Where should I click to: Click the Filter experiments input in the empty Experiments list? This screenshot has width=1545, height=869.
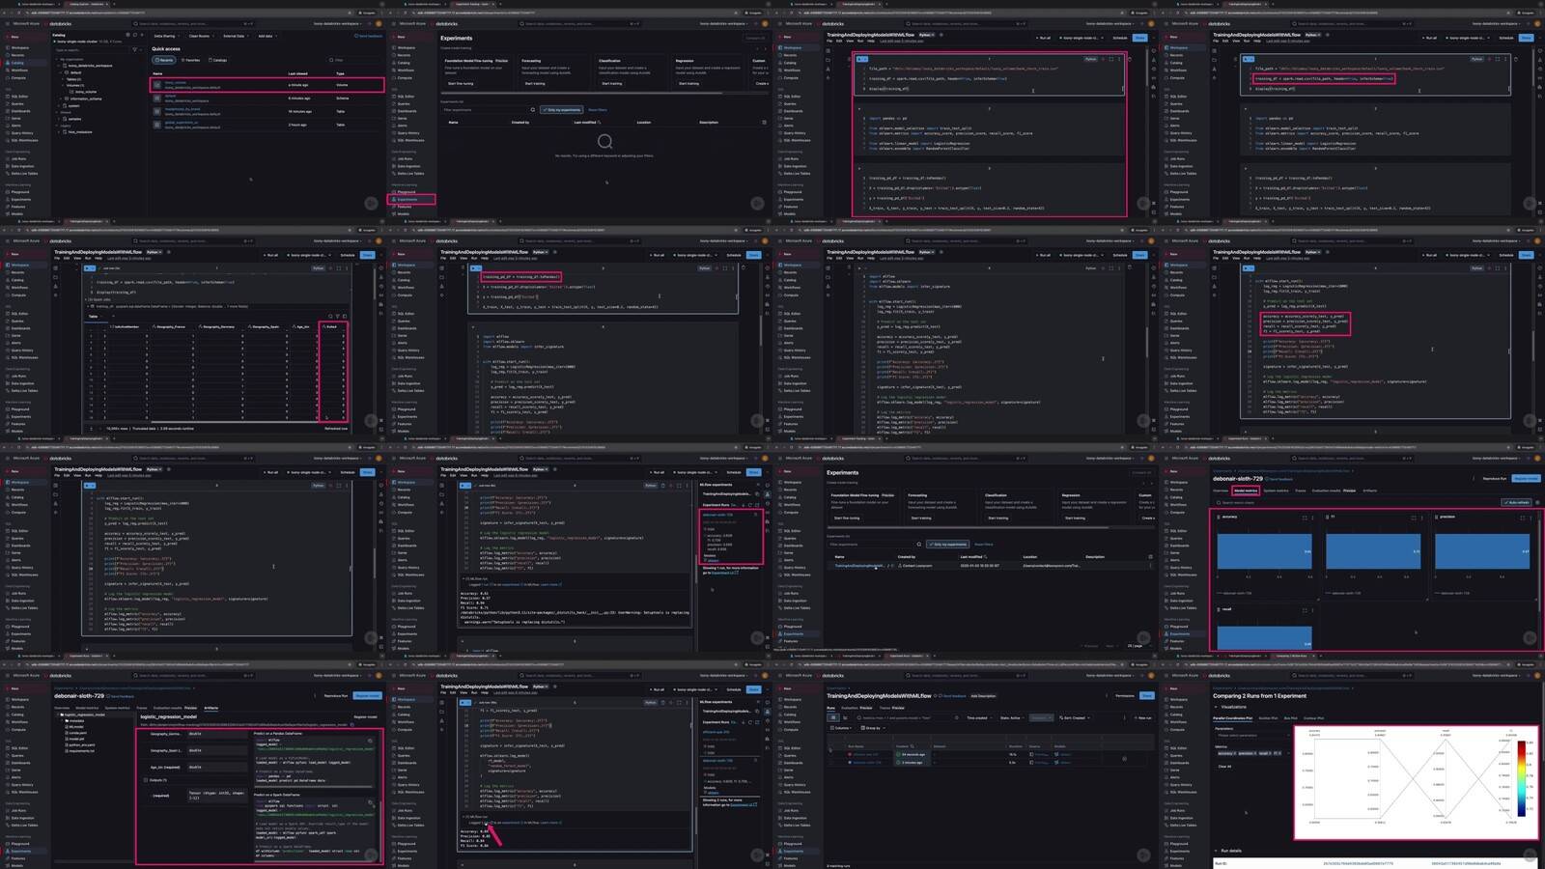coord(483,110)
